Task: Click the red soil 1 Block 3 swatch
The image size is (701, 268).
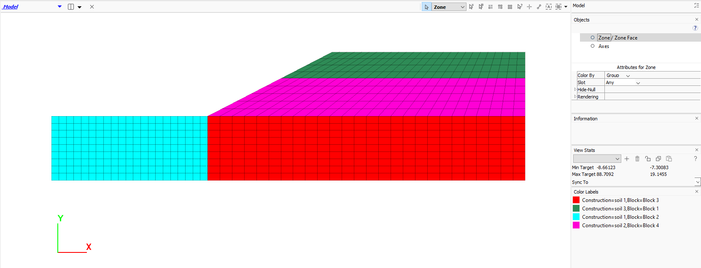Action: [576, 200]
